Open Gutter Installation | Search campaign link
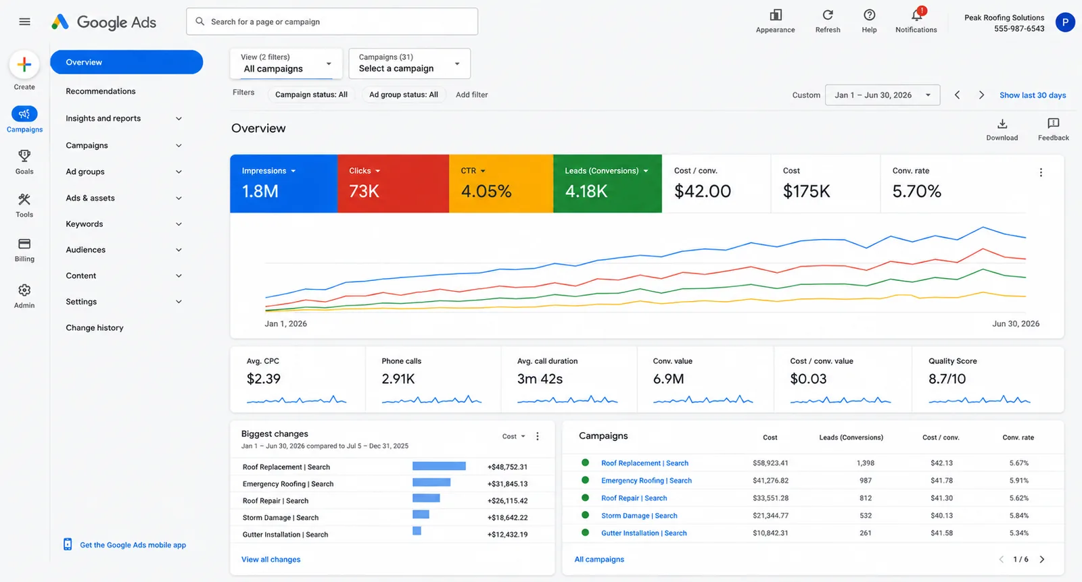The height and width of the screenshot is (582, 1082). (644, 533)
